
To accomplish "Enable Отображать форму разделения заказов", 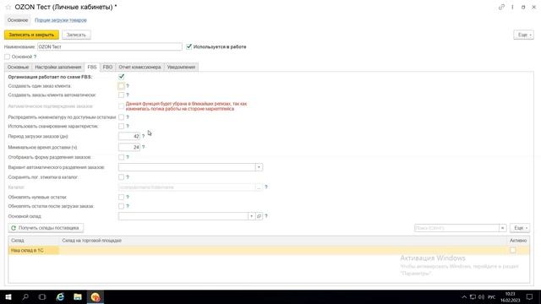I will pyautogui.click(x=121, y=157).
